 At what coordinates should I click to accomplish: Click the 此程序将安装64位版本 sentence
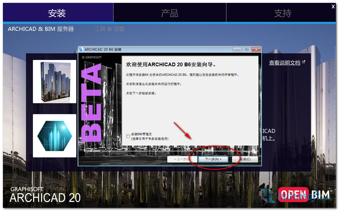pos(182,75)
